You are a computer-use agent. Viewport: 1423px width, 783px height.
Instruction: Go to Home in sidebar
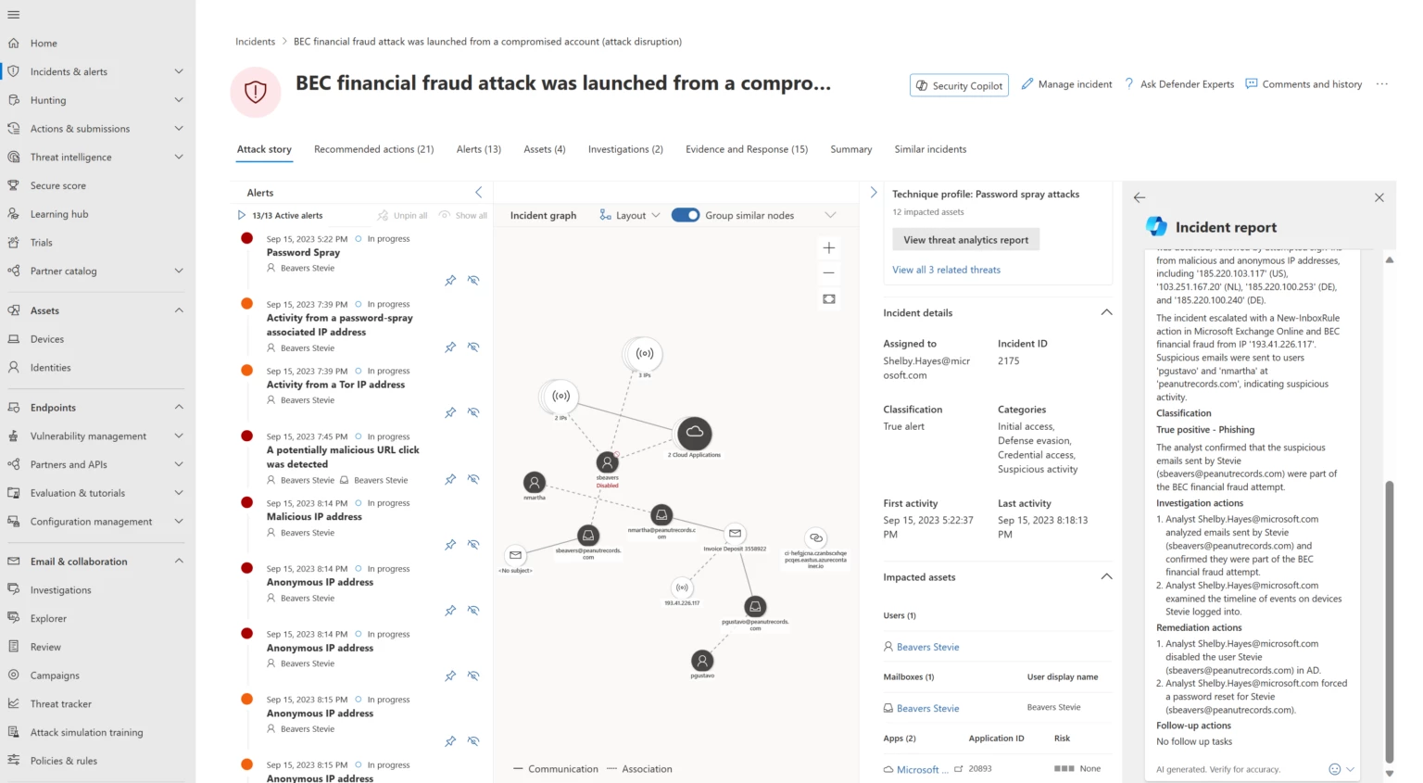click(44, 43)
